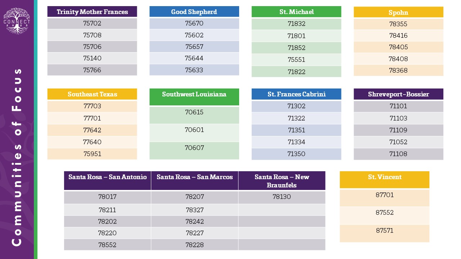Viewport: 461px width, 259px height.
Task: Click the Spohn table header
Action: pos(398,13)
